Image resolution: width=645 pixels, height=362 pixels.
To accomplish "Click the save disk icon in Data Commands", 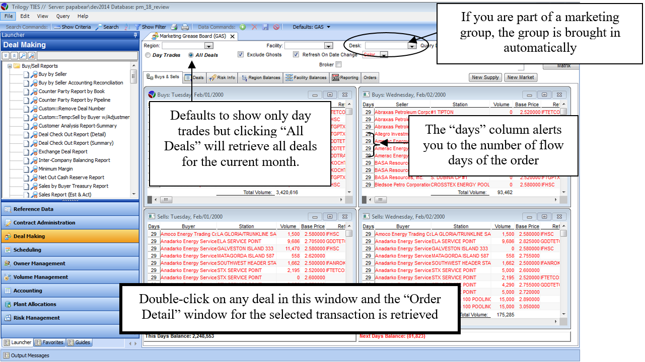I will point(265,27).
